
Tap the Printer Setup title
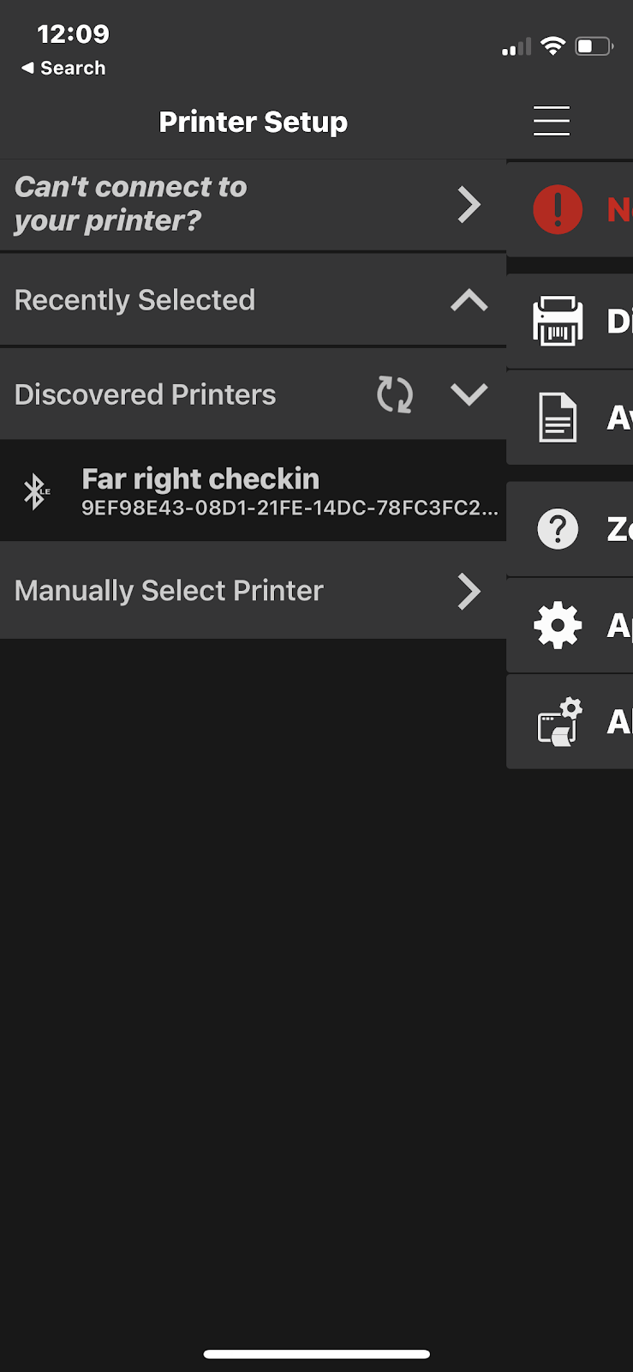[254, 122]
